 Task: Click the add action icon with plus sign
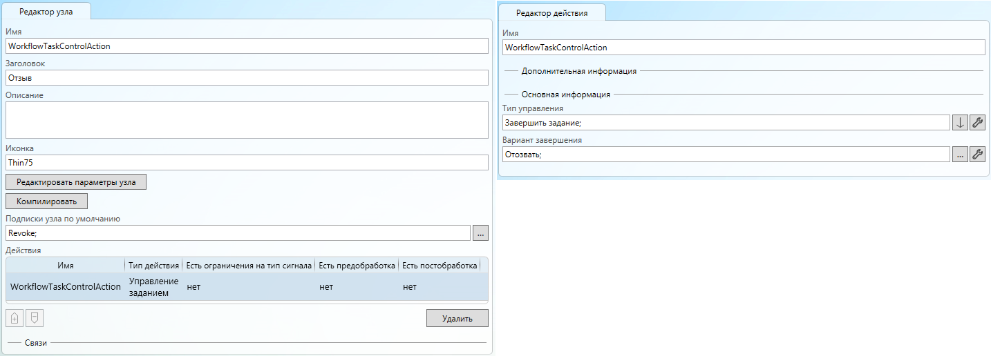coord(15,318)
